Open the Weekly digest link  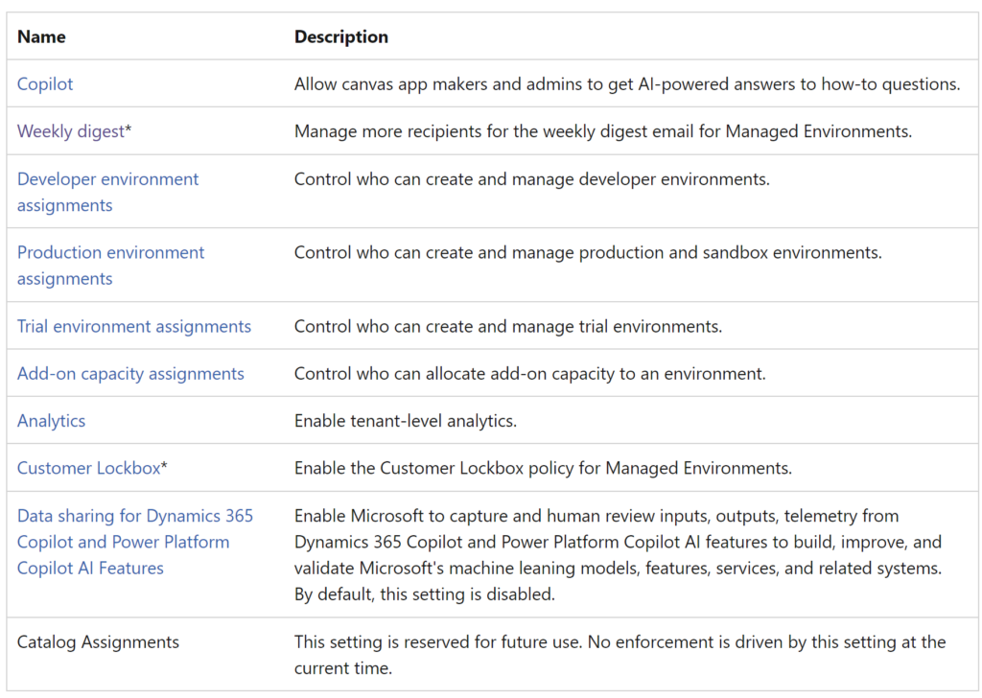pos(71,131)
